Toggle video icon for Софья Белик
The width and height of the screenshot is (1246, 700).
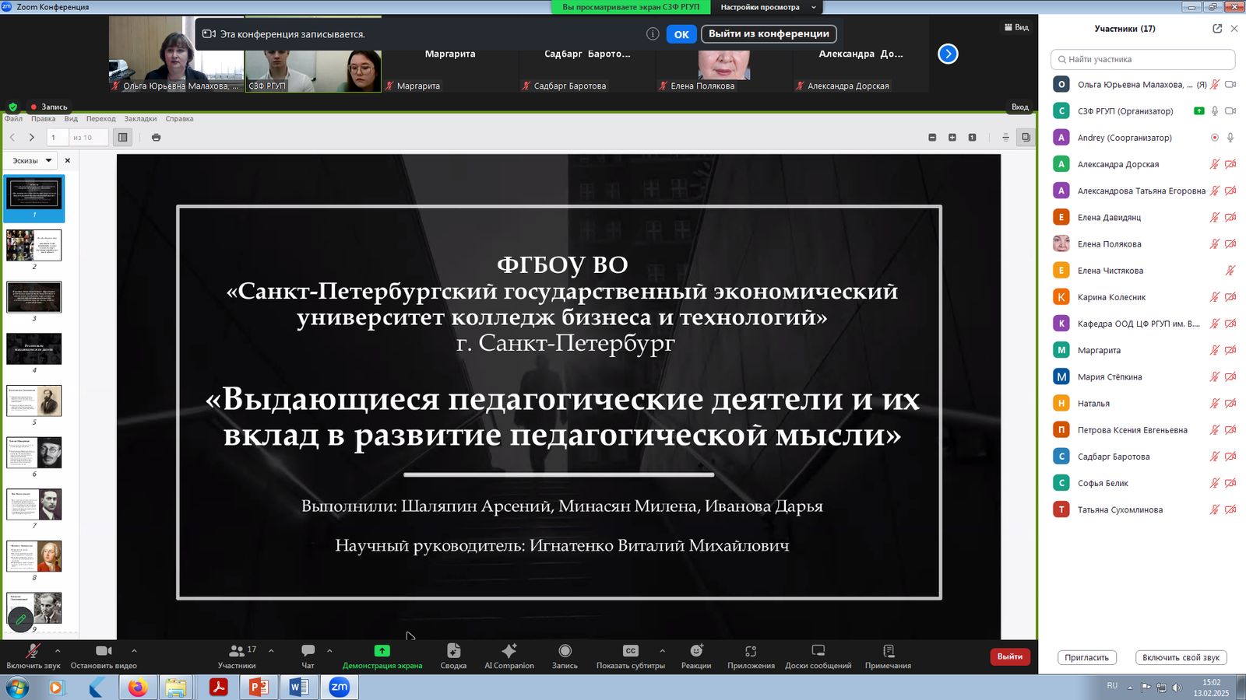(x=1230, y=483)
